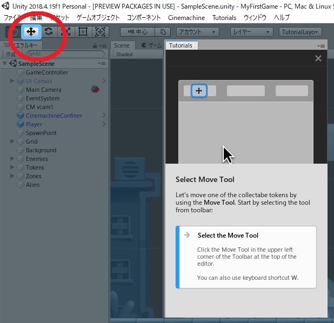The width and height of the screenshot is (334, 323).
Task: Click the hierarchy panel lock icon
Action: [95, 46]
